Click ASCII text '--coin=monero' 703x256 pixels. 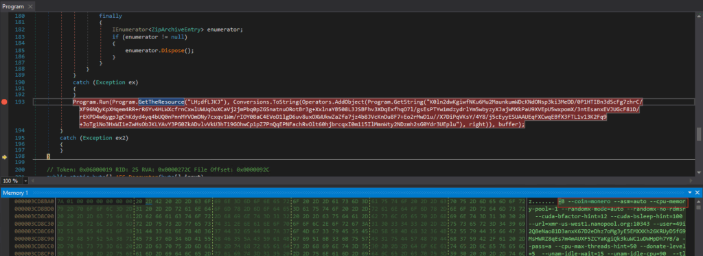[590, 202]
